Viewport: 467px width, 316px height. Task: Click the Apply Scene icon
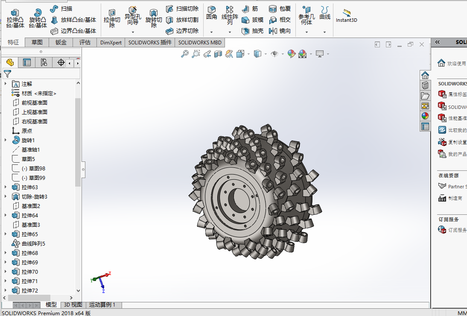[x=302, y=54]
